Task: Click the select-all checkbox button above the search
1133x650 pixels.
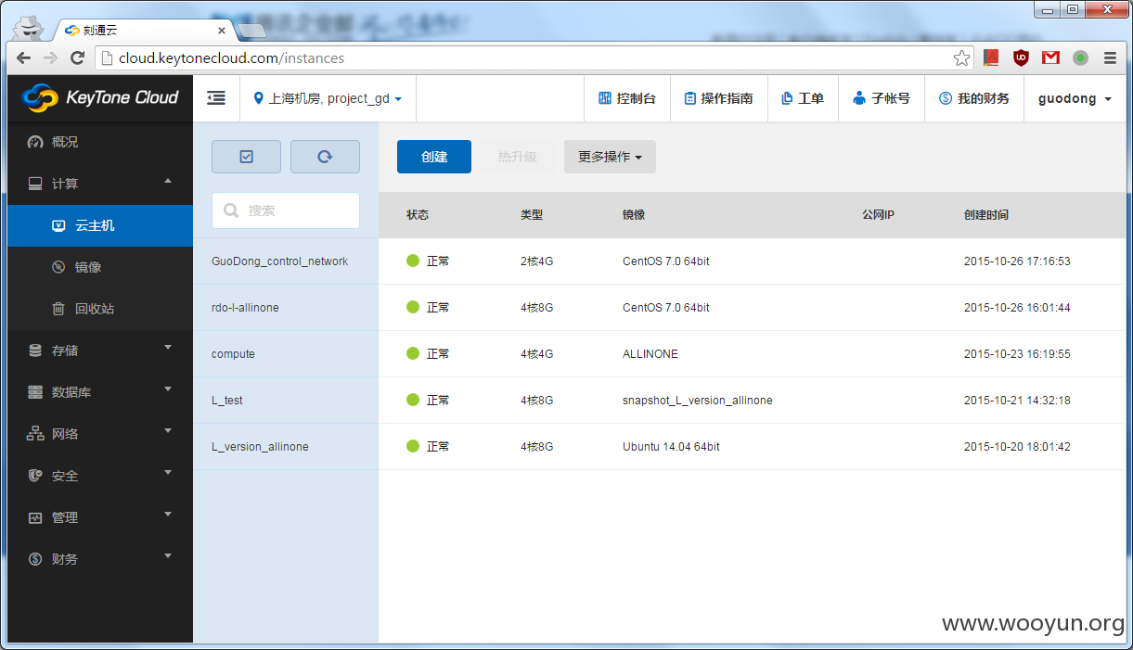Action: [x=246, y=157]
